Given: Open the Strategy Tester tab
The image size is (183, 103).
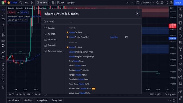Looking at the screenshot, I should pyautogui.click(x=42, y=100).
